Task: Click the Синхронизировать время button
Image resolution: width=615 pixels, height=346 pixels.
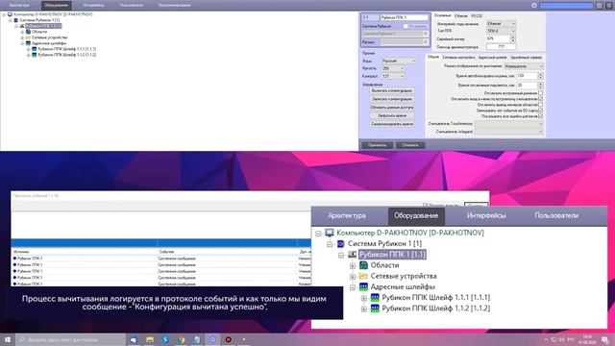Action: (392, 124)
